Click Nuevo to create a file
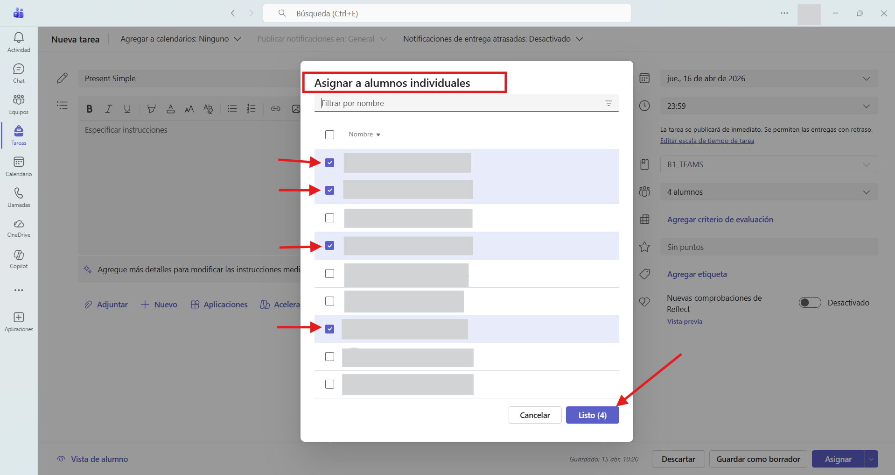Image resolution: width=895 pixels, height=475 pixels. click(x=159, y=305)
